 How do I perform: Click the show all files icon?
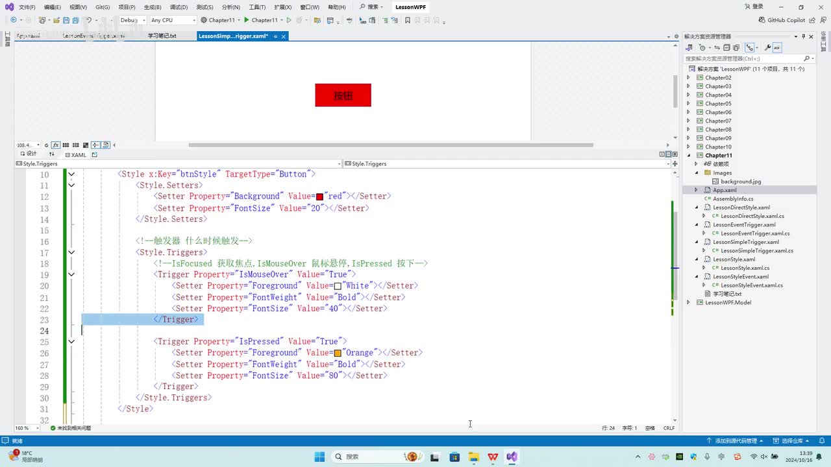pos(736,47)
